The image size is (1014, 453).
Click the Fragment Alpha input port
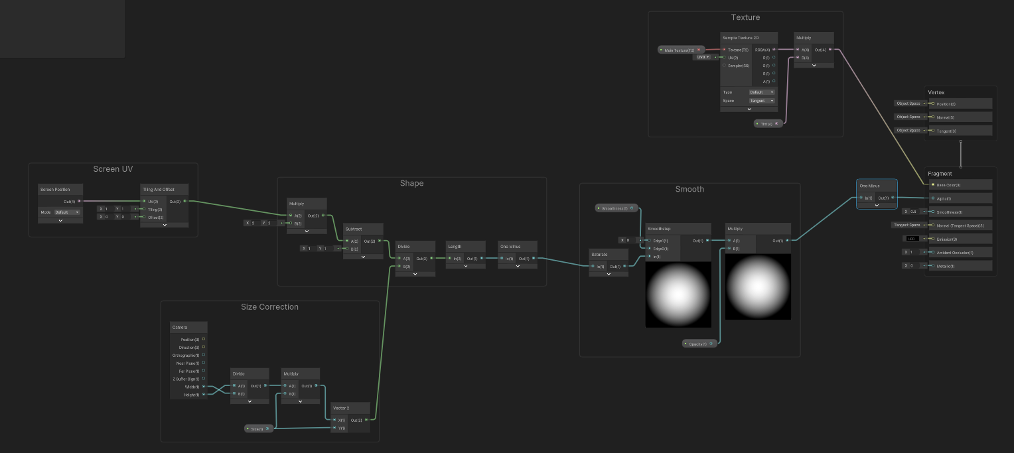click(x=932, y=198)
